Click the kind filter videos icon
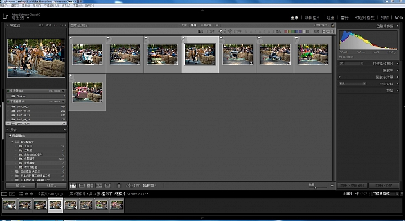The width and height of the screenshot is (405, 221). tap(332, 31)
